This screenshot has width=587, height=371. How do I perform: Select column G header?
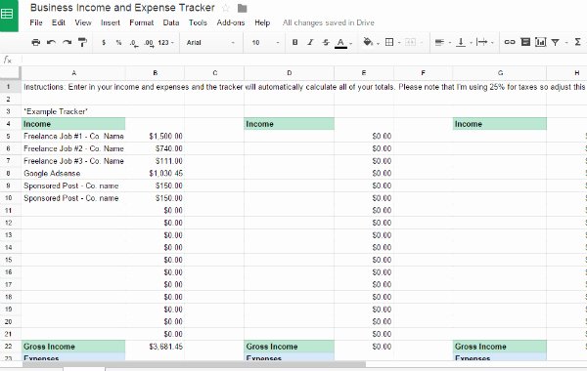(500, 73)
